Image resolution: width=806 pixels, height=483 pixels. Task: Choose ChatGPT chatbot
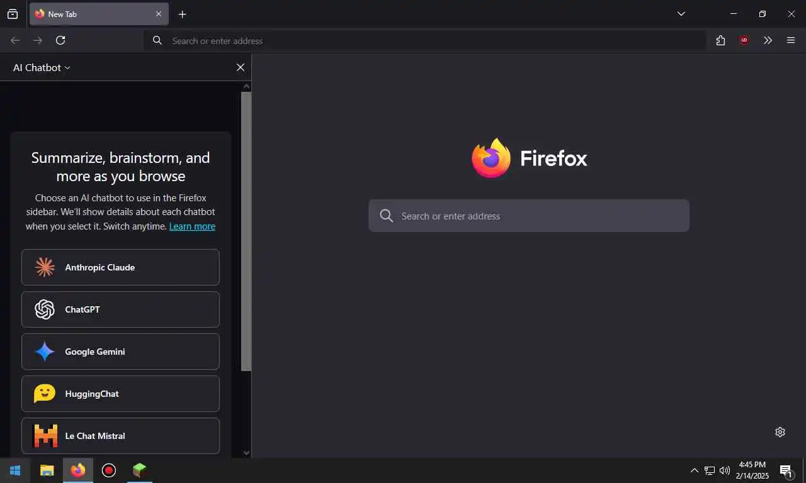click(x=120, y=309)
